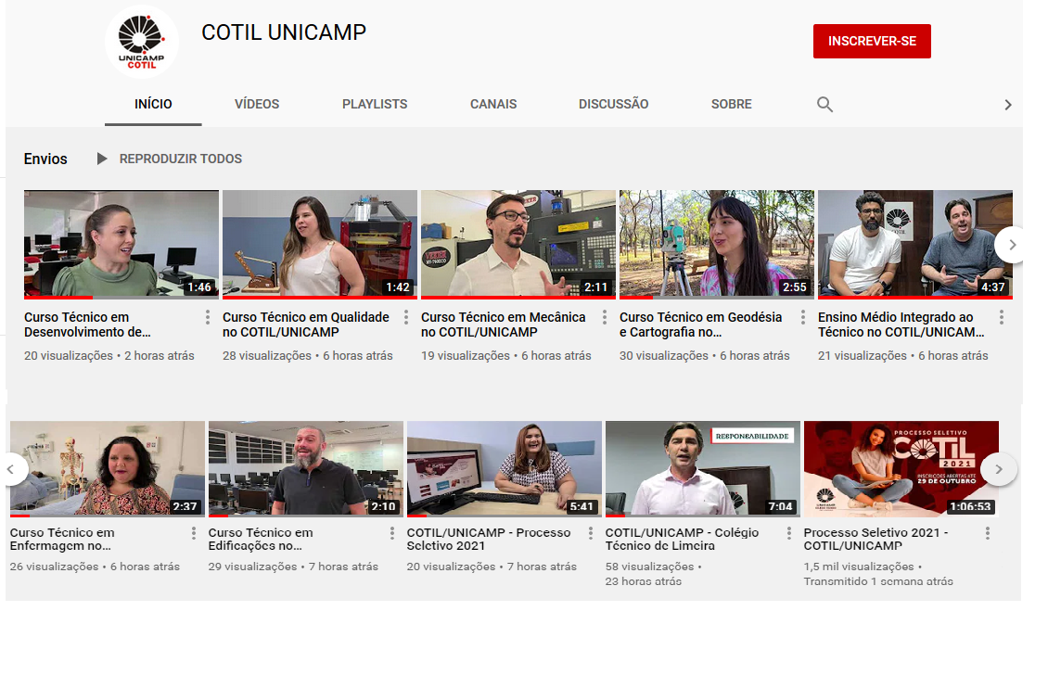Click the text "28 visualizações • 6 horas atrás"
This screenshot has width=1048, height=675.
pos(308,355)
